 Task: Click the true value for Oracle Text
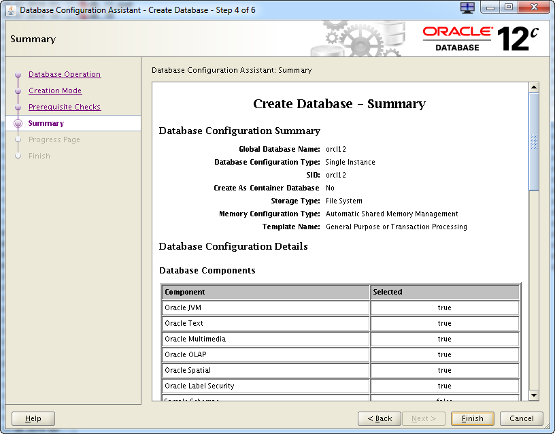(x=445, y=324)
